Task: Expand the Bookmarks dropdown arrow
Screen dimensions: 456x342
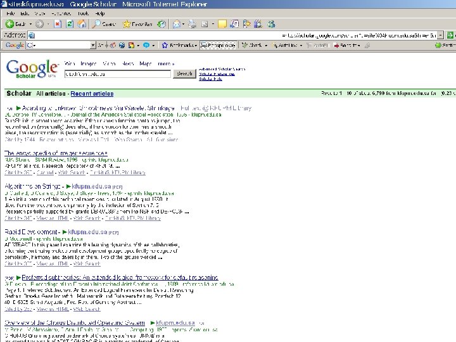Action: (x=196, y=46)
